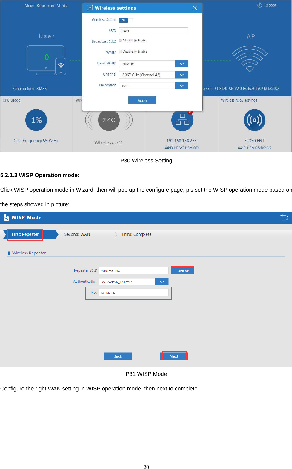Click the Mode Repeater Mode text
Viewport: 292px width, 469px height.
tap(46, 5)
